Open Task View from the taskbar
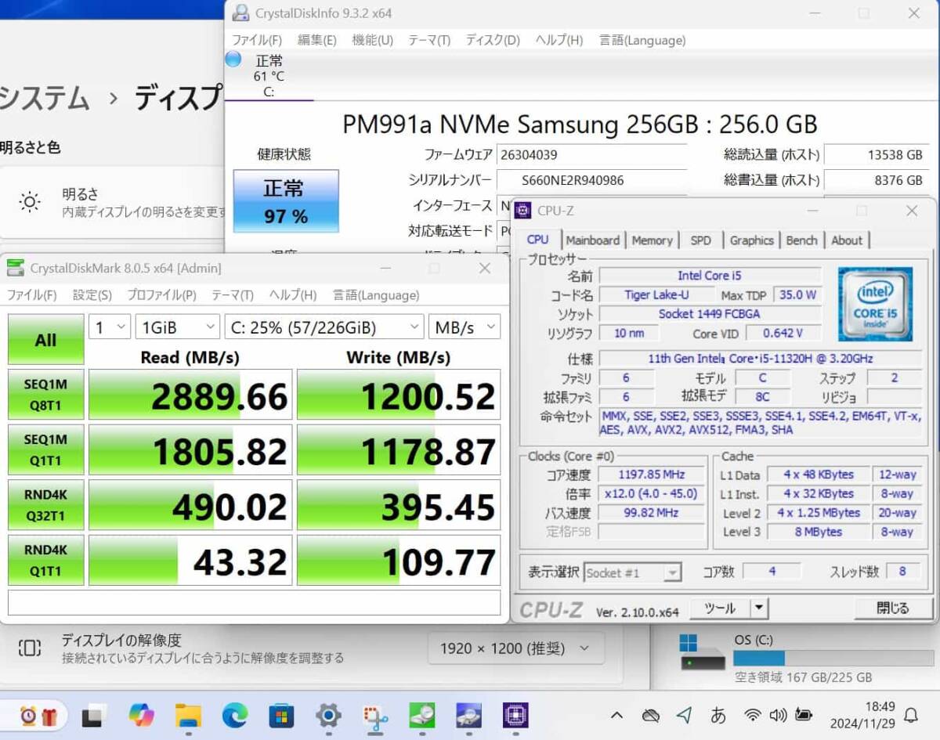 (93, 715)
